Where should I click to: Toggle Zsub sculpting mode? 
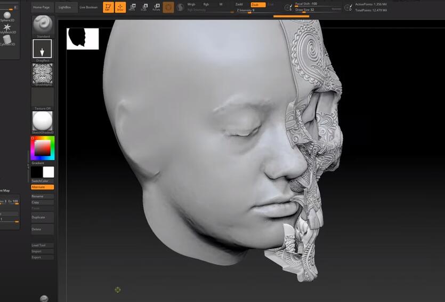(257, 4)
